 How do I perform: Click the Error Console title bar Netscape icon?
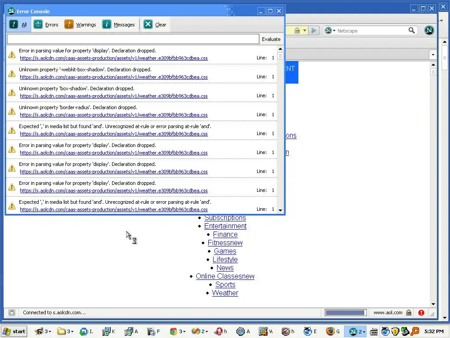(11, 11)
